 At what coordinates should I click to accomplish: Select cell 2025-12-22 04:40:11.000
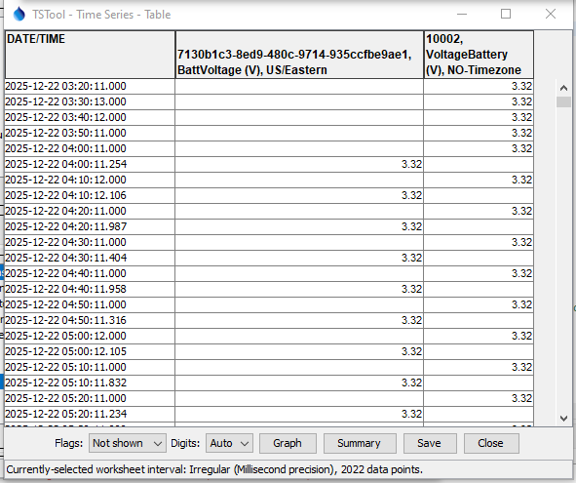pos(90,273)
